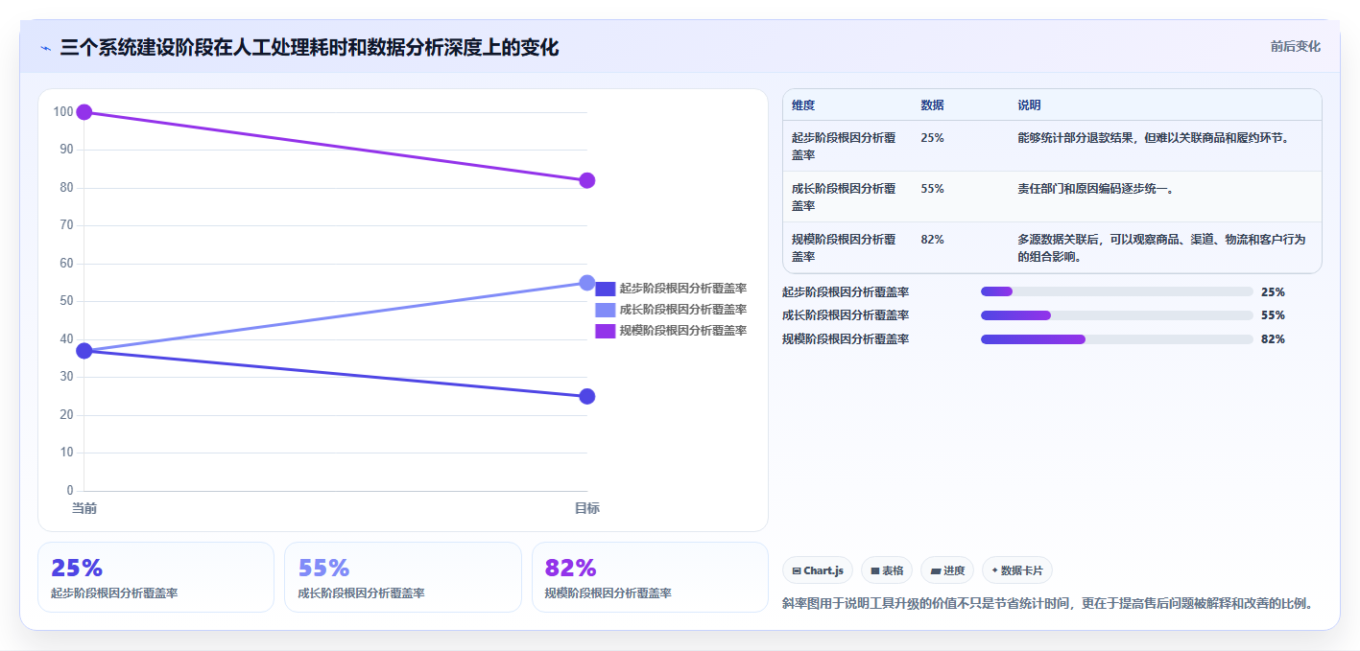The width and height of the screenshot is (1360, 651).
Task: Toggle 规模阶段根因分析覆盖率 legend swatch
Action: 605,331
